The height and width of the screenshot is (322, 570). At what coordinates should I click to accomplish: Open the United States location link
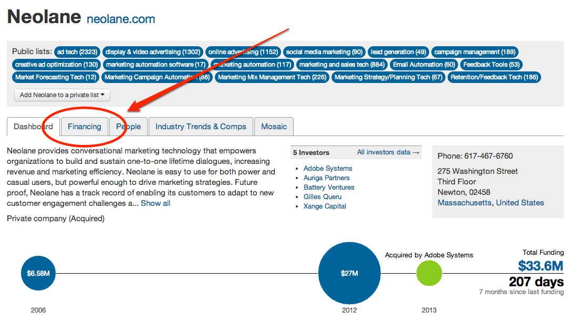coord(520,203)
